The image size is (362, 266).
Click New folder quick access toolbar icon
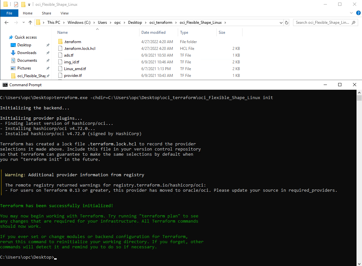[x=23, y=5]
